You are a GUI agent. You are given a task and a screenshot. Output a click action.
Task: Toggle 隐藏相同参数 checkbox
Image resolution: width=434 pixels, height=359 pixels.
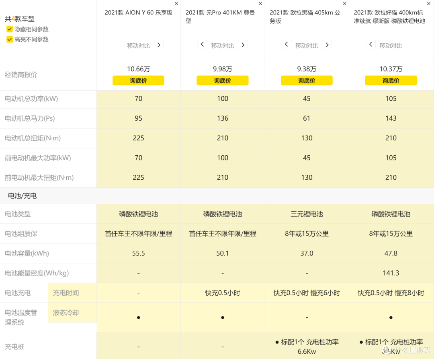(9, 29)
